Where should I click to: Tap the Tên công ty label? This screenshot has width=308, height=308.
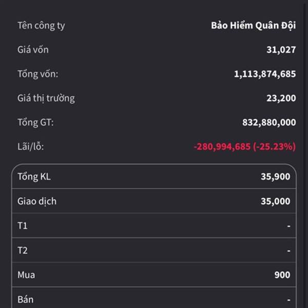click(41, 26)
